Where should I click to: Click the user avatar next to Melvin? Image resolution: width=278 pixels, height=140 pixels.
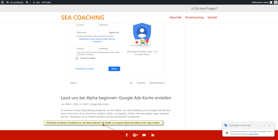pos(271,2)
